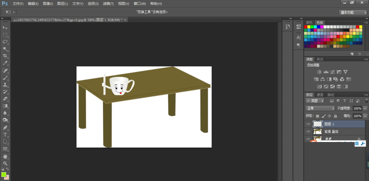Screen dimensions: 369x181
Task: Add a Vibrance adjustment
Action: click(x=345, y=72)
